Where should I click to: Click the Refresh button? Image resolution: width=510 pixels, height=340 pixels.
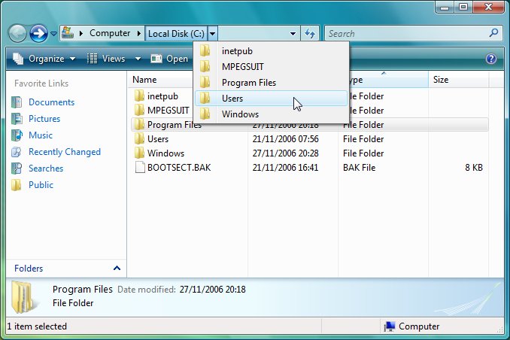310,34
